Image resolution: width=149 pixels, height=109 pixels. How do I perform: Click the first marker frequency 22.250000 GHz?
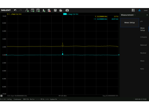102,17
